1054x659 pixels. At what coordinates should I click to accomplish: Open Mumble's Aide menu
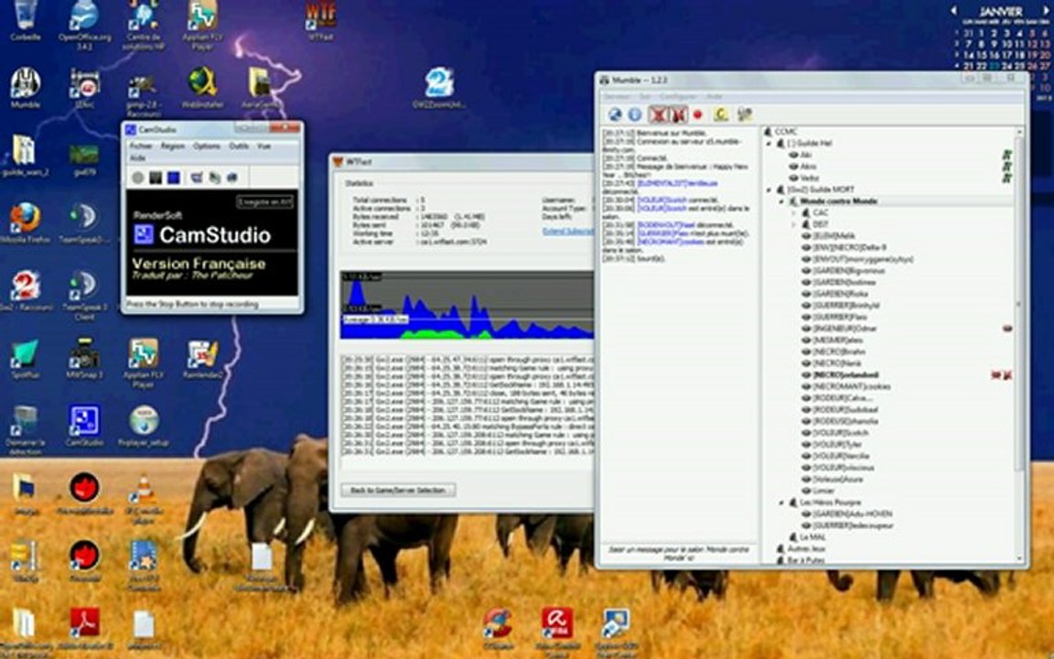tap(714, 97)
